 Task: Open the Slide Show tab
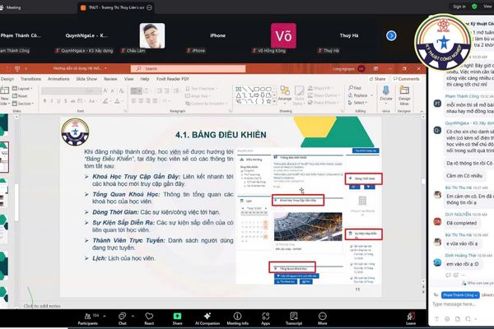[x=86, y=79]
